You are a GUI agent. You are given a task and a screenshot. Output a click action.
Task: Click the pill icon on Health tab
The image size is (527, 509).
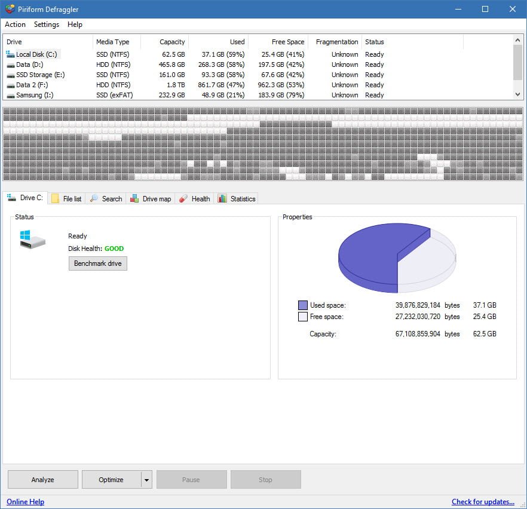183,198
